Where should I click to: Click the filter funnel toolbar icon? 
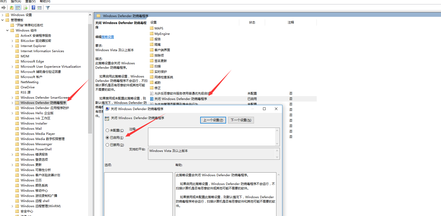tap(48, 8)
